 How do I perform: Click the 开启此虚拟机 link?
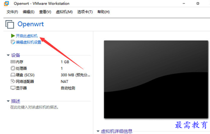(27, 36)
